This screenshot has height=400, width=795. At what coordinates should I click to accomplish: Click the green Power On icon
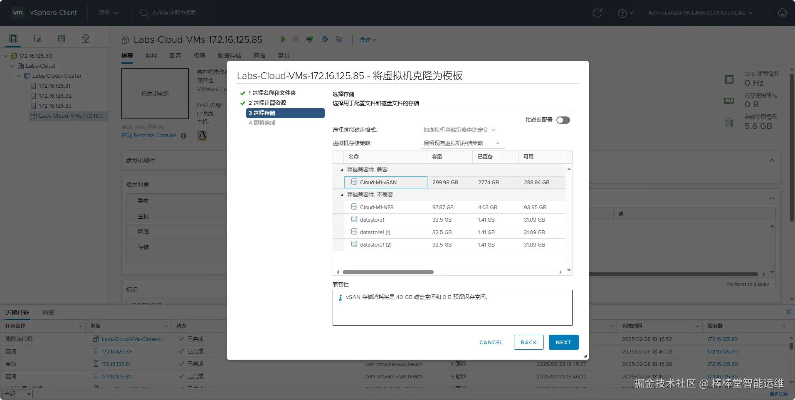[x=283, y=39]
